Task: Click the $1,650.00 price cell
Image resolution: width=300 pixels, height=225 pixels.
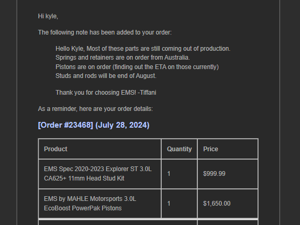Action: click(x=228, y=204)
